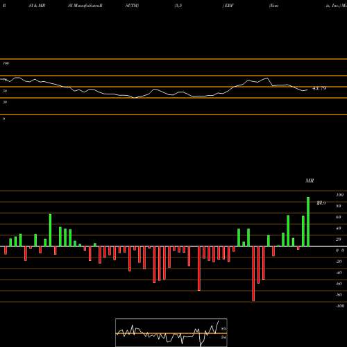The height and width of the screenshot is (347, 347).
Task: Click the RSI axis label 50
Action: pos(5,91)
